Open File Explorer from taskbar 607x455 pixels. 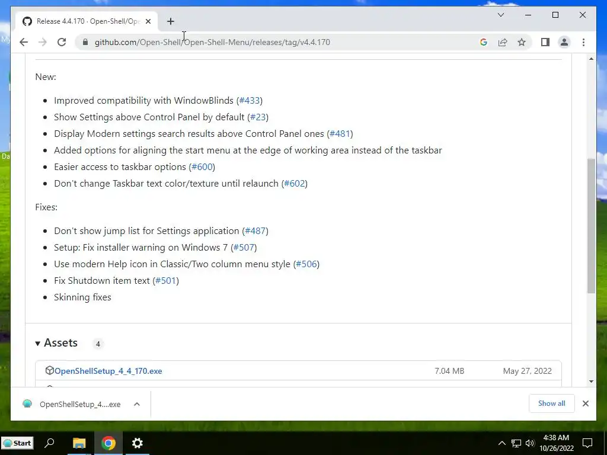click(79, 443)
